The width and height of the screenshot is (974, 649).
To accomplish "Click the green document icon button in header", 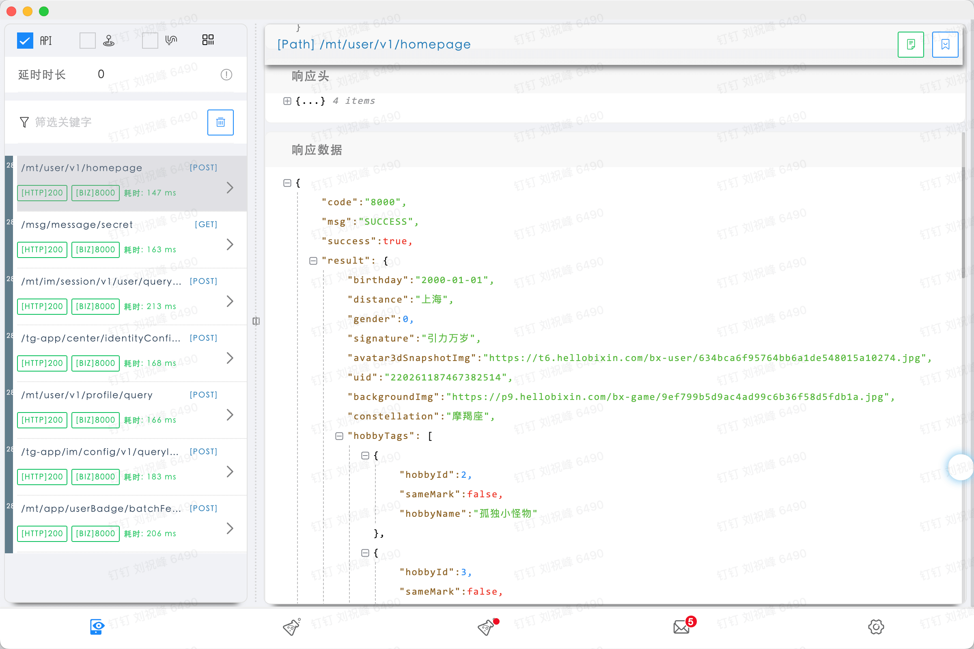I will tap(911, 44).
